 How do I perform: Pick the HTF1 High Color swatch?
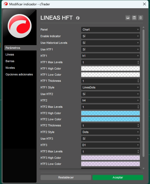[x=110, y=69]
